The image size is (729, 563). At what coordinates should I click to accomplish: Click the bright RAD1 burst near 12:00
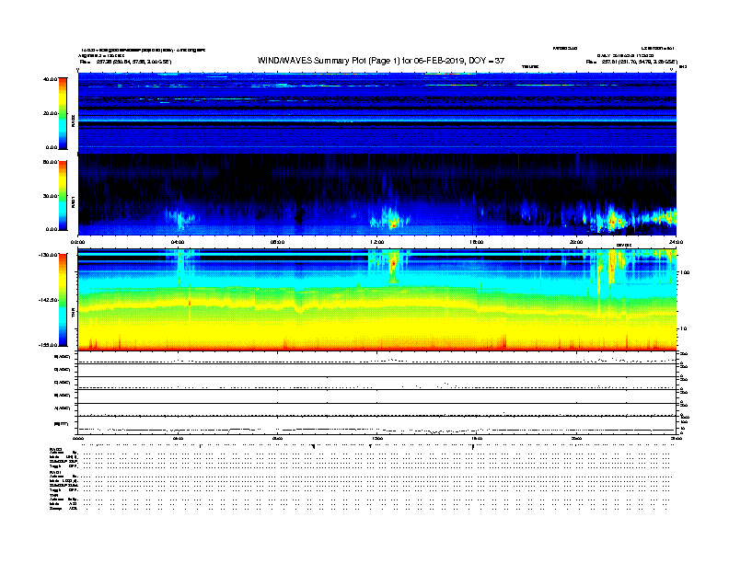393,224
